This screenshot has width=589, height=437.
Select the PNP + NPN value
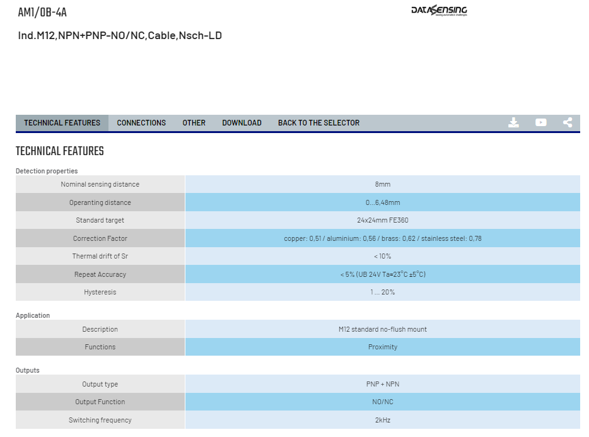tap(383, 384)
